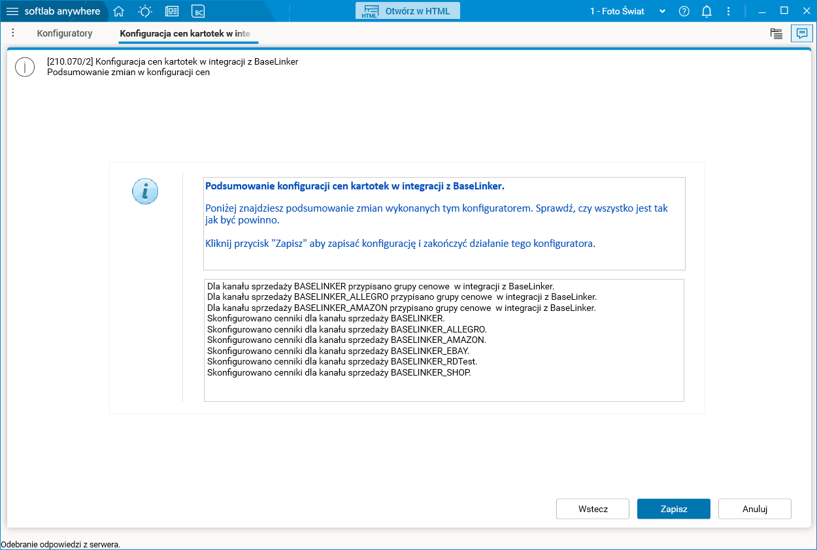
Task: Click the Anuluj button
Action: [x=755, y=509]
